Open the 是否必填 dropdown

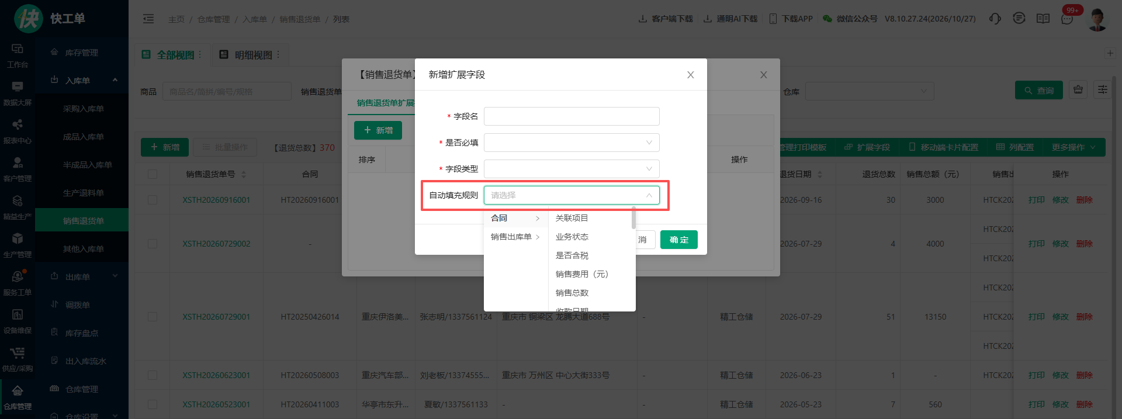pyautogui.click(x=572, y=143)
